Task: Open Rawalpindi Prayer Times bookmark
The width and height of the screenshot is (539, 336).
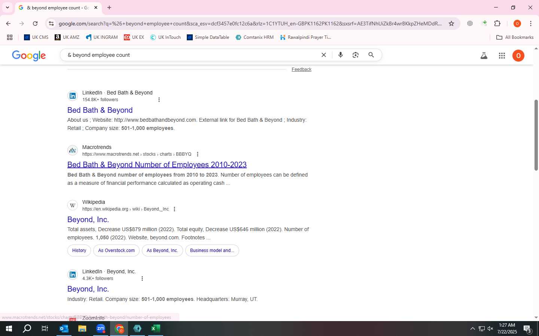Action: coord(306,37)
